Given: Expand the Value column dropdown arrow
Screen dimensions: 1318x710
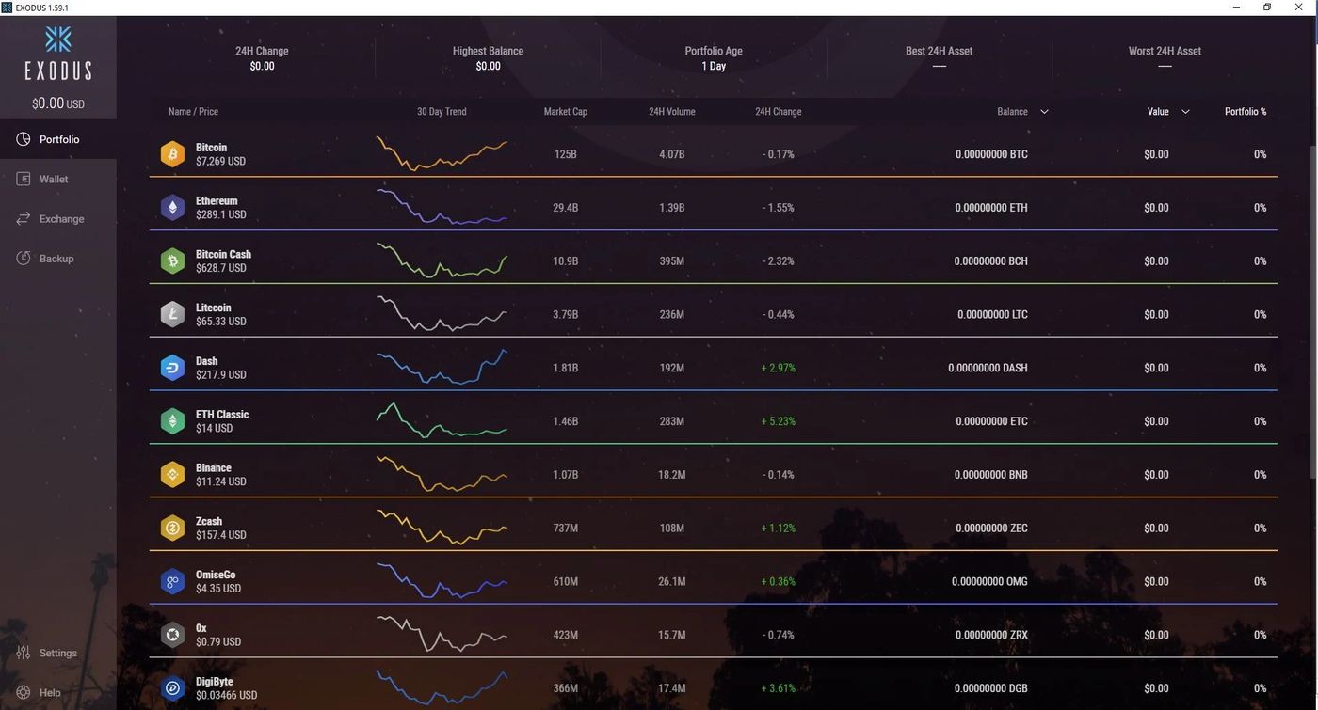Looking at the screenshot, I should (x=1185, y=112).
